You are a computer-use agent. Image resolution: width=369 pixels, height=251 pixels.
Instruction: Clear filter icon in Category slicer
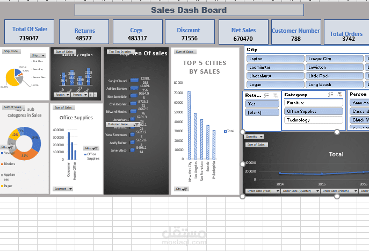coord(340,95)
